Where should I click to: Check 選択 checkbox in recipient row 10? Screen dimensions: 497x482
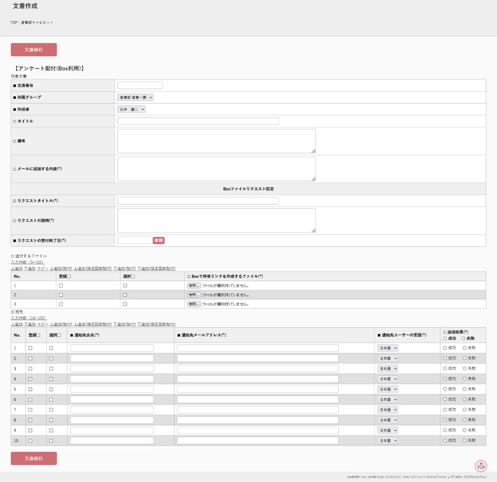pyautogui.click(x=51, y=441)
